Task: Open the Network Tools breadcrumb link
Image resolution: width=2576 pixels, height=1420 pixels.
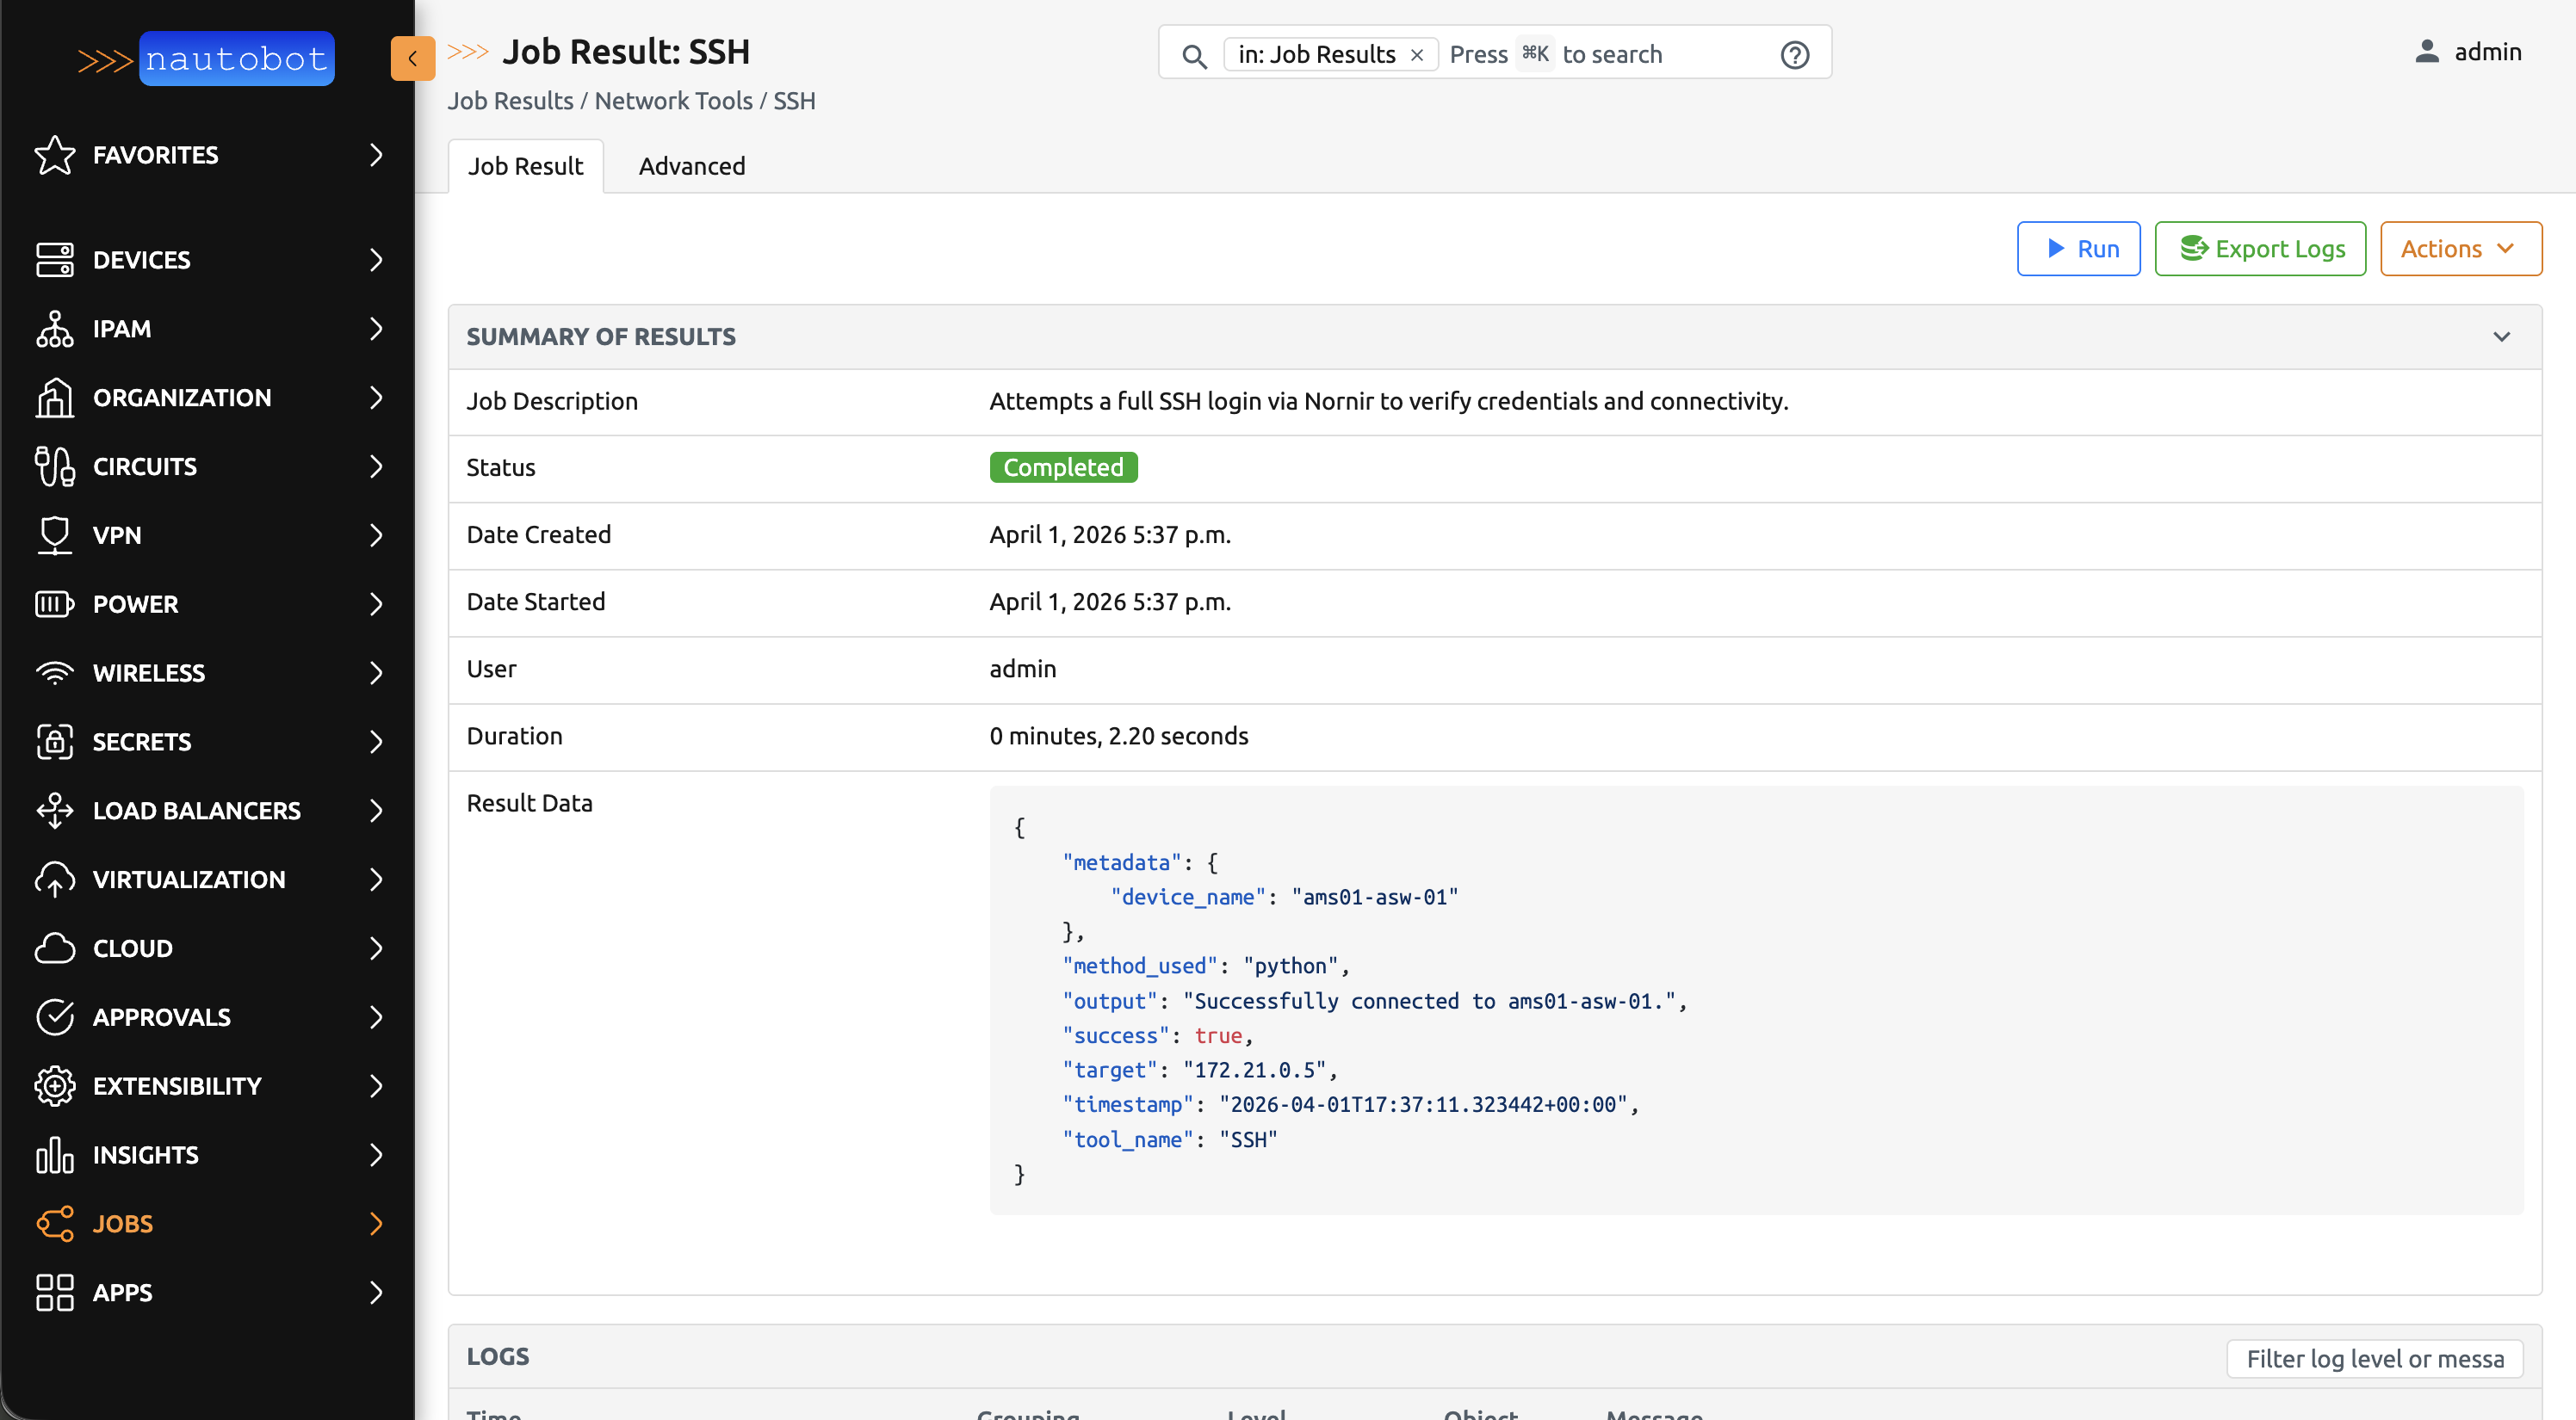Action: point(673,101)
